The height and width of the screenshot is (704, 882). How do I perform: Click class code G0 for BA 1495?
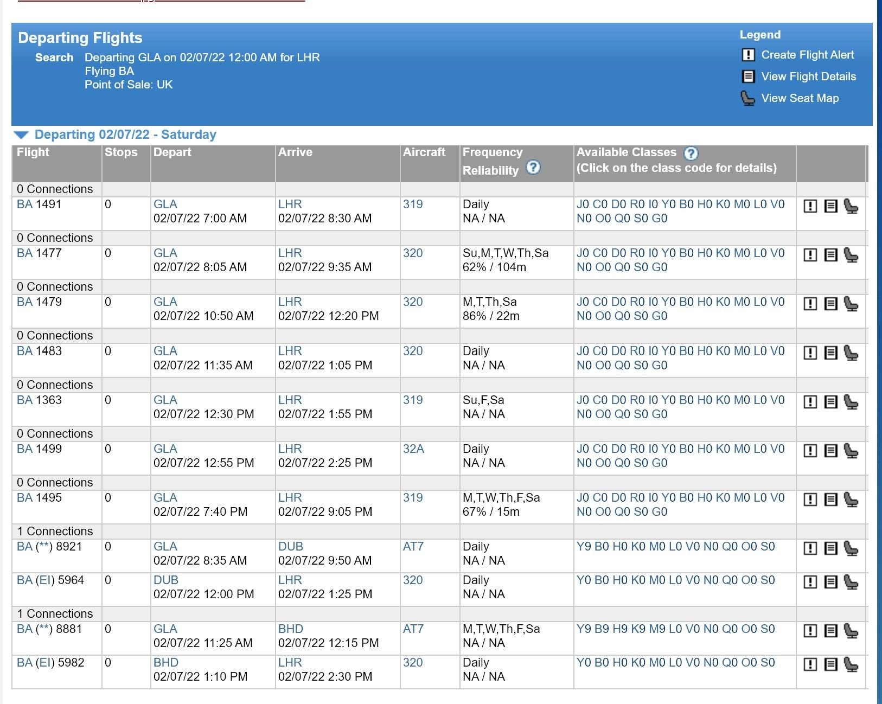659,512
